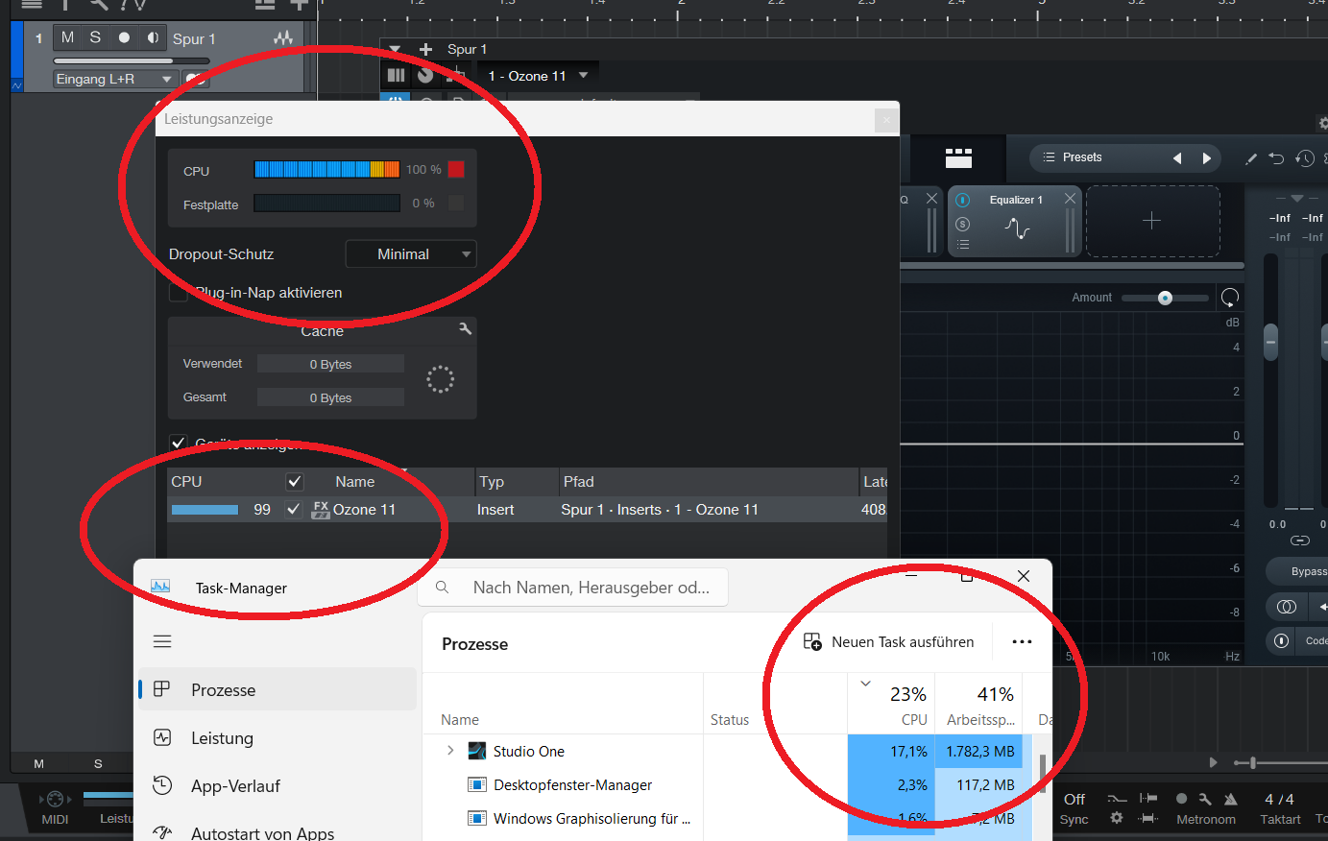The image size is (1328, 841).
Task: Toggle the checkbox in the CPU column header
Action: pos(295,482)
